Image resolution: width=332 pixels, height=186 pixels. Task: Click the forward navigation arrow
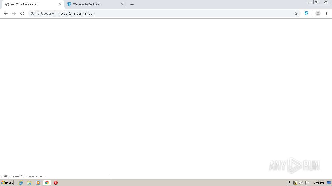pyautogui.click(x=14, y=13)
